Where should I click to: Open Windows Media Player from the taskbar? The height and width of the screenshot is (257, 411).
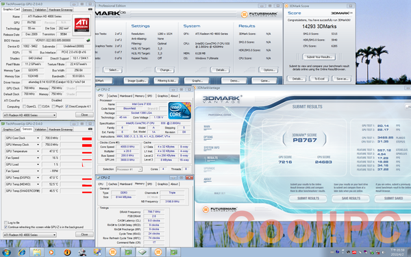(x=51, y=252)
